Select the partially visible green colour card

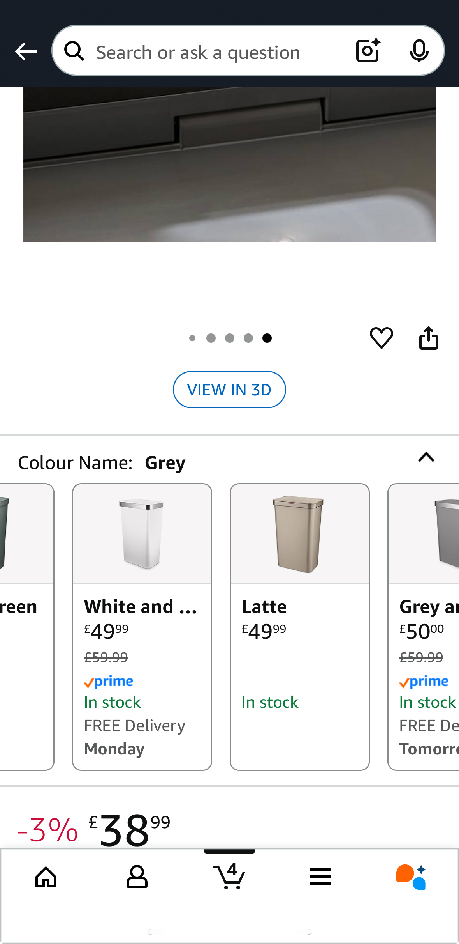[26, 627]
